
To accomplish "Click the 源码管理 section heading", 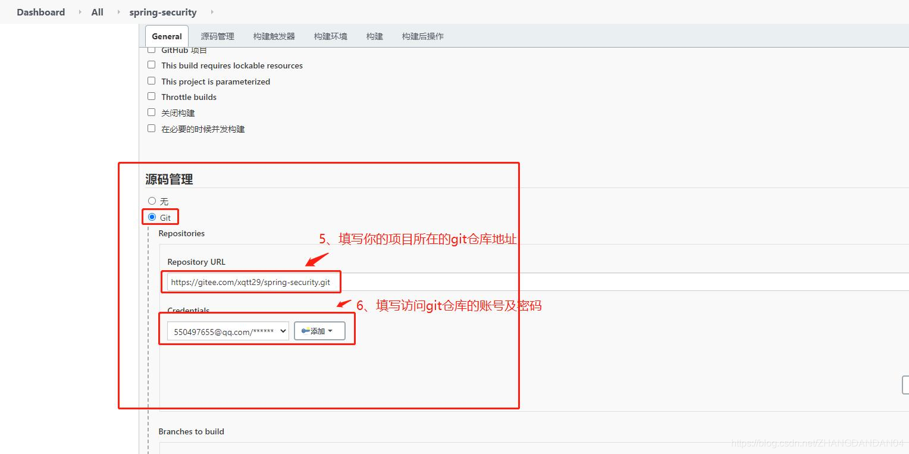I will 169,179.
